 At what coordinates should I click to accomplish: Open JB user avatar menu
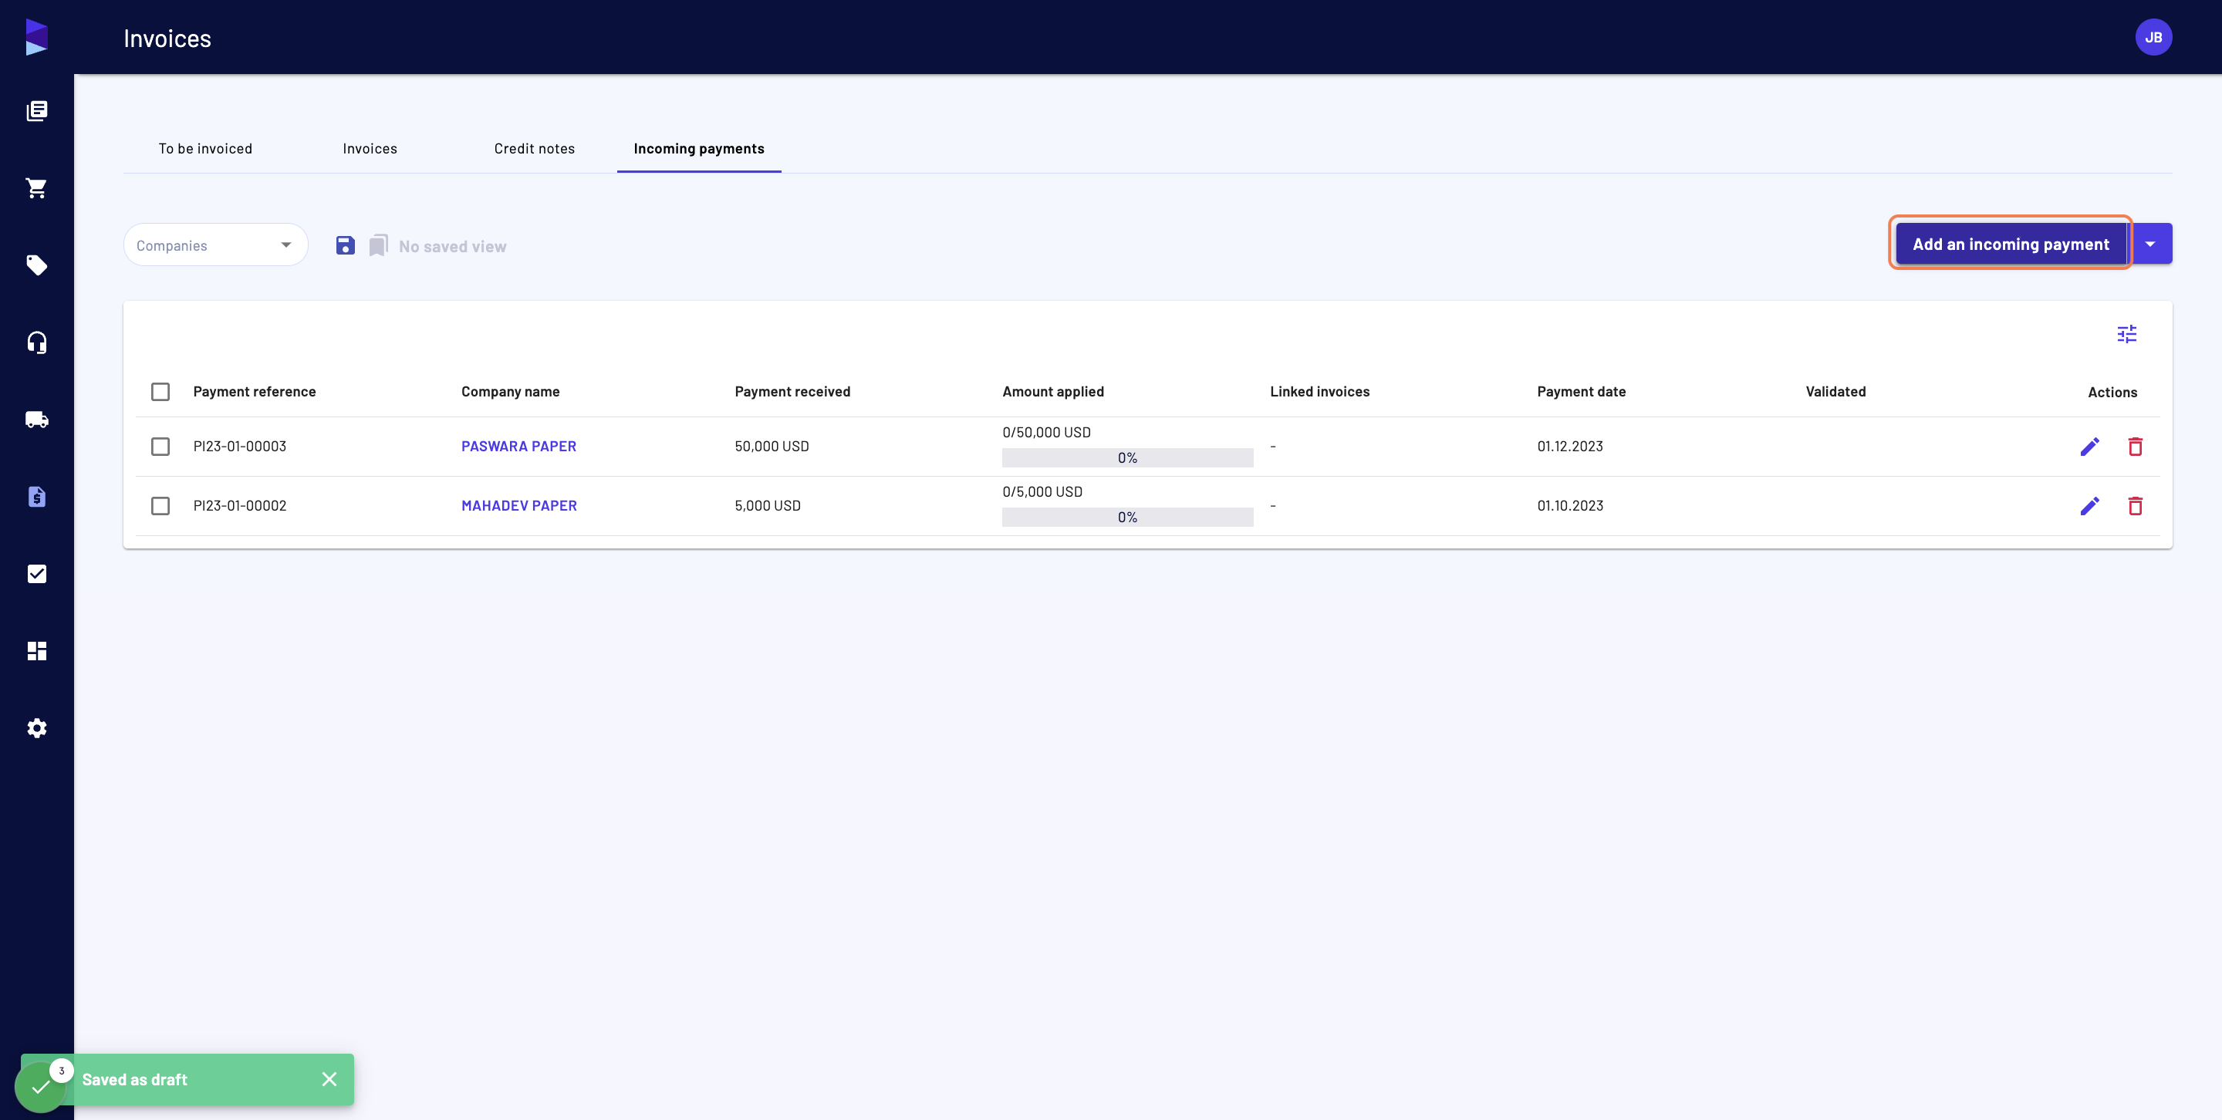click(x=2153, y=37)
